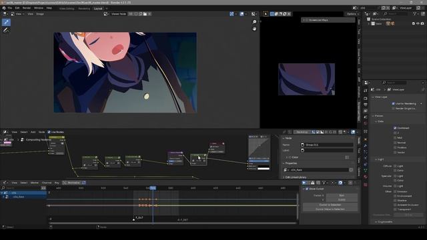Toggle Use for Rendering checkbox

pyautogui.click(x=393, y=104)
